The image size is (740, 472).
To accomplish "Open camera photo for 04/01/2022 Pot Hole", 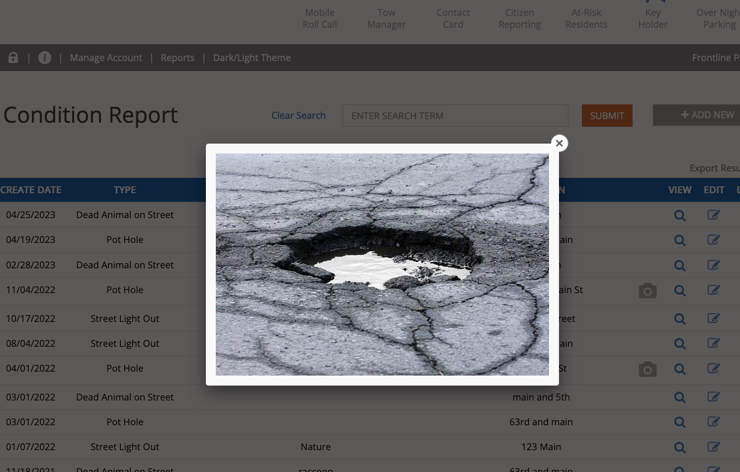I will click(x=647, y=369).
